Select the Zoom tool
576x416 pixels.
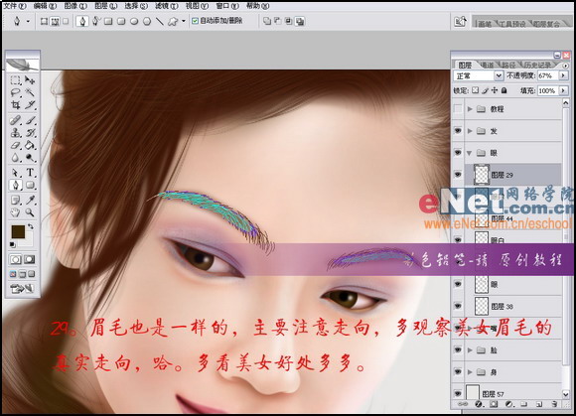[x=30, y=212]
